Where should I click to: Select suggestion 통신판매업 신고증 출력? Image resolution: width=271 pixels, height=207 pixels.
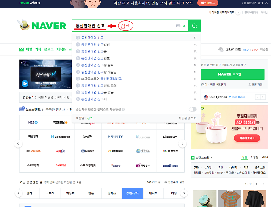coord(97,65)
